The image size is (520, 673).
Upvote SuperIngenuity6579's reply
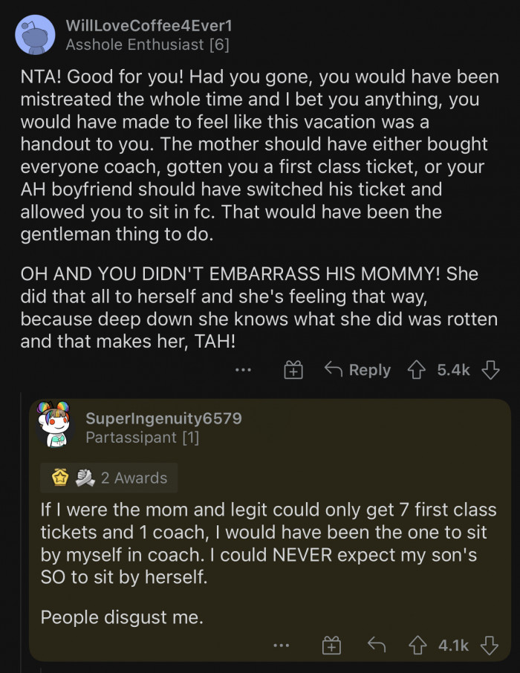click(x=417, y=646)
